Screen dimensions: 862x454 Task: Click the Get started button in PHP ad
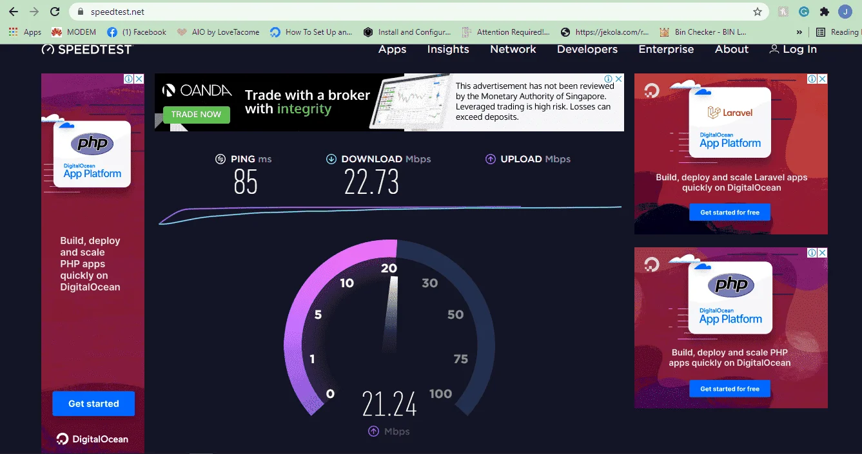click(x=93, y=403)
